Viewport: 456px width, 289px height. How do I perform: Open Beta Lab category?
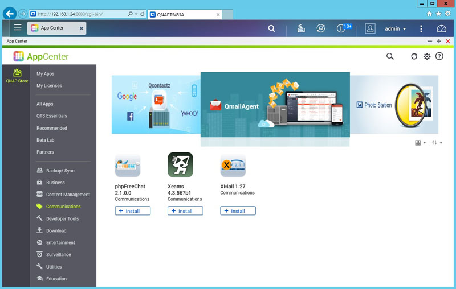46,140
